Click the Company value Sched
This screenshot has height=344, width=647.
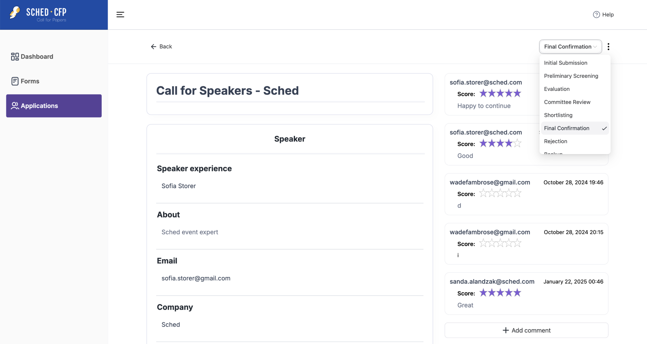171,325
